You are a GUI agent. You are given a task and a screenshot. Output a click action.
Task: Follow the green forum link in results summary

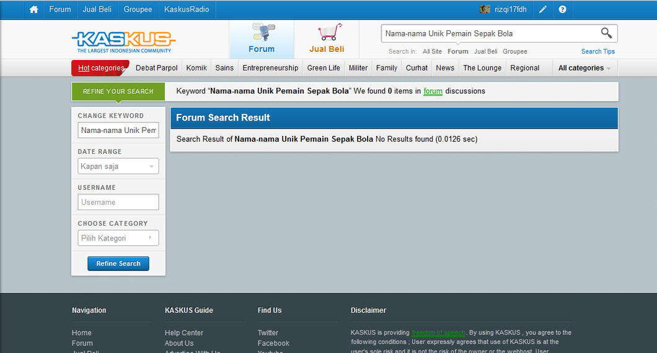point(433,91)
